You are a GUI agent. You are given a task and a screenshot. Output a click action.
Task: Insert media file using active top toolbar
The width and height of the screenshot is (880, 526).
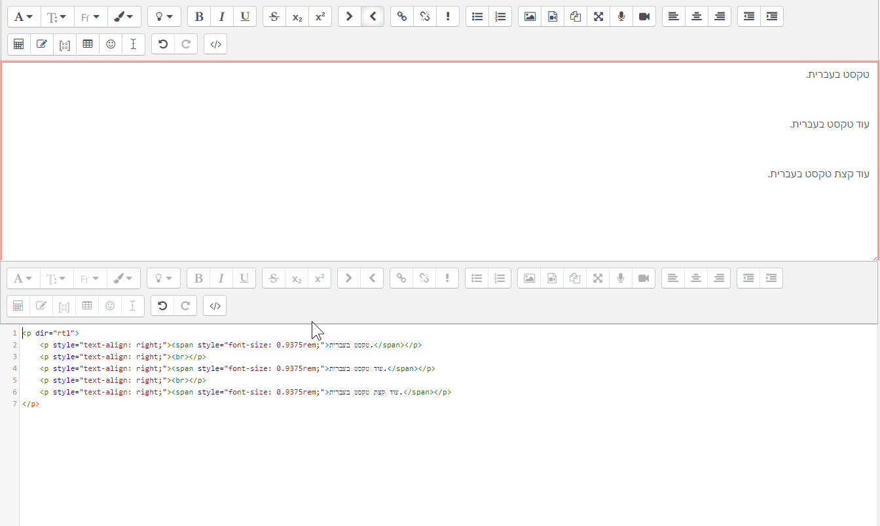click(x=553, y=16)
